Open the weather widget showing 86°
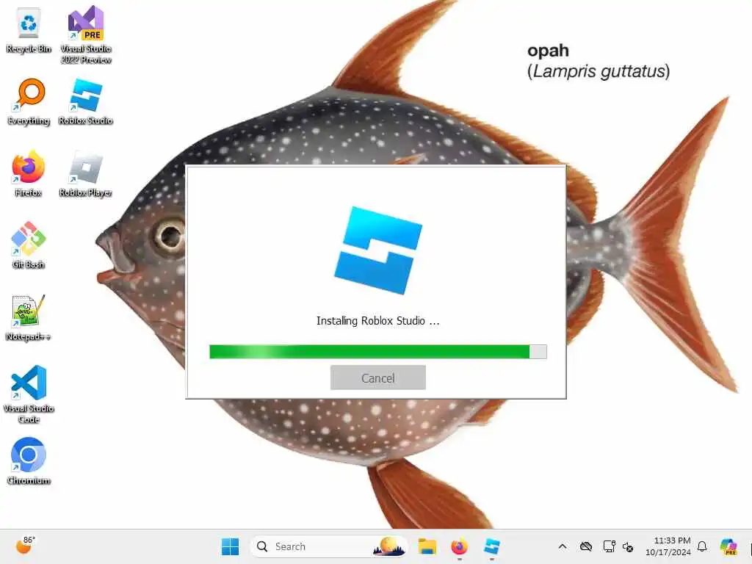 [25, 546]
